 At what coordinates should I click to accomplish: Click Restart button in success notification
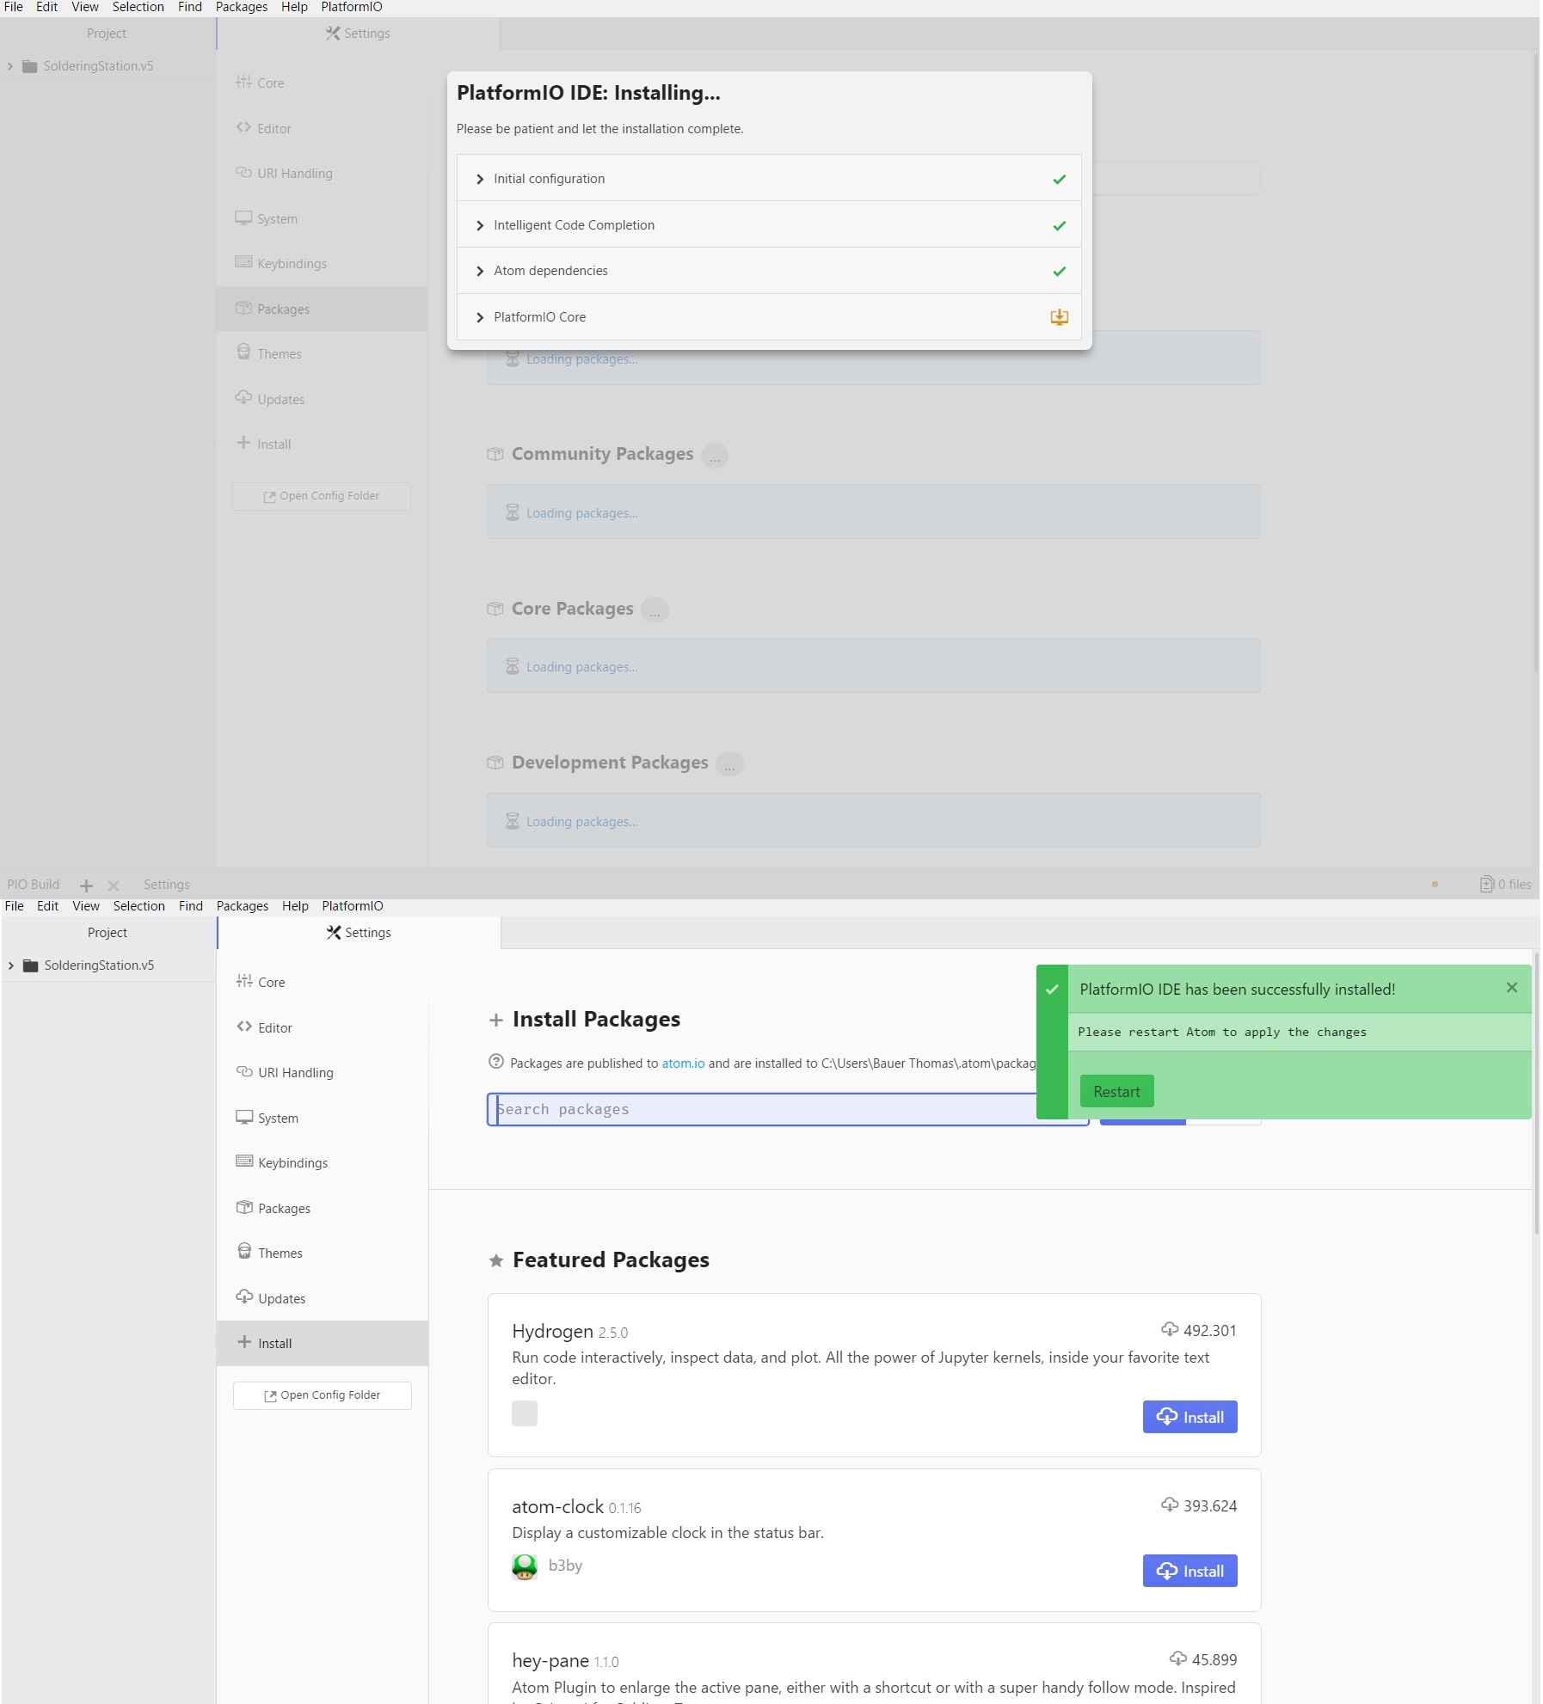point(1116,1092)
